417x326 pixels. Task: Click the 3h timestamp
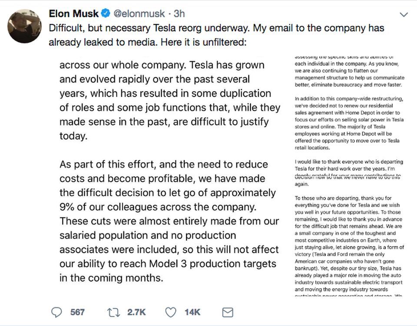(179, 14)
